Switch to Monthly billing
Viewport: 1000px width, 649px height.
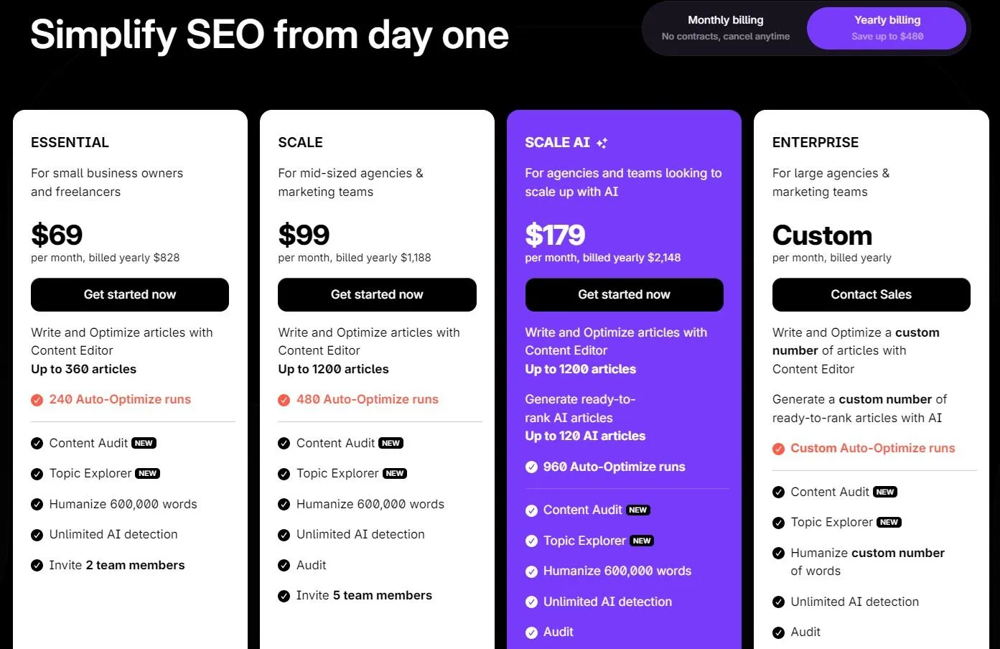tap(726, 28)
